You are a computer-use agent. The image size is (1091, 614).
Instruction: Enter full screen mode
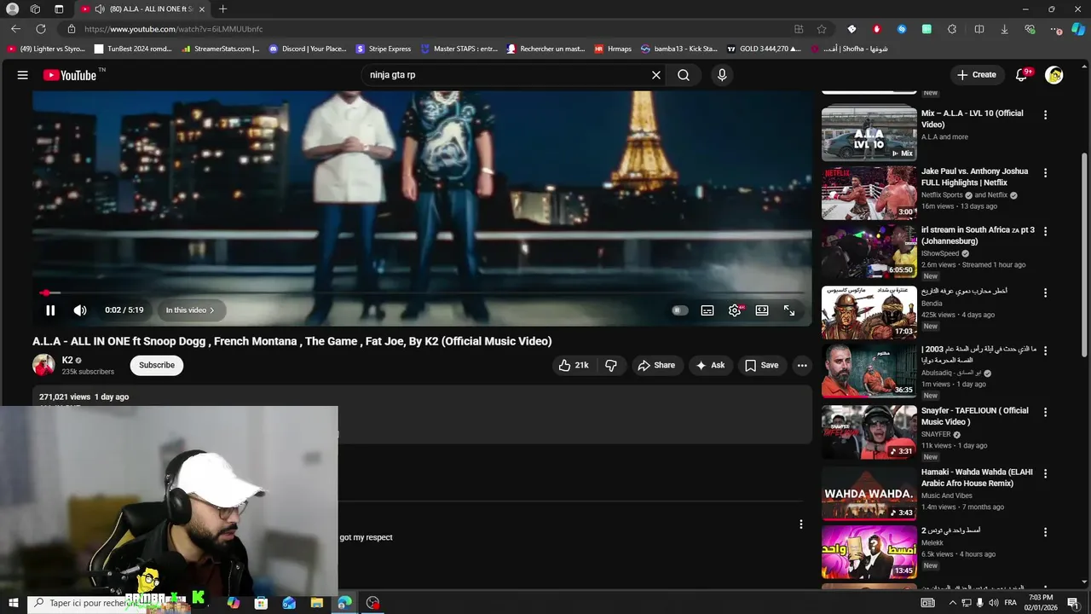click(789, 310)
